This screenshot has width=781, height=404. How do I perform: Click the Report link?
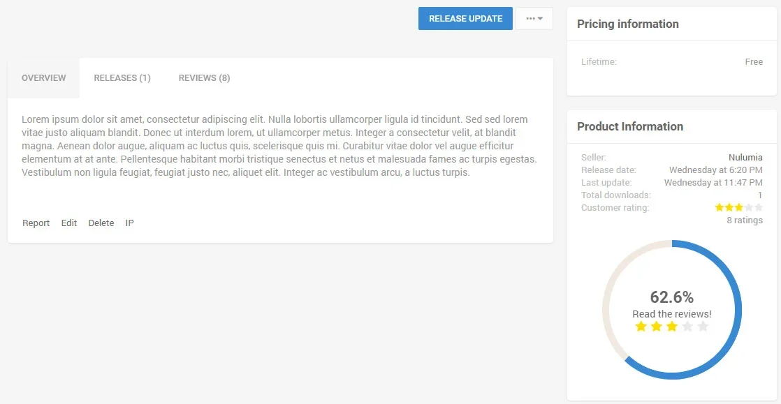pyautogui.click(x=36, y=223)
